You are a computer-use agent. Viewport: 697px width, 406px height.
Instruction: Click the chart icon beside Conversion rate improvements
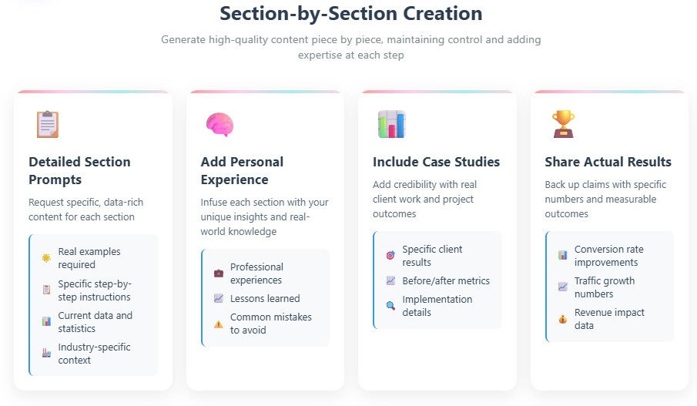pos(563,255)
